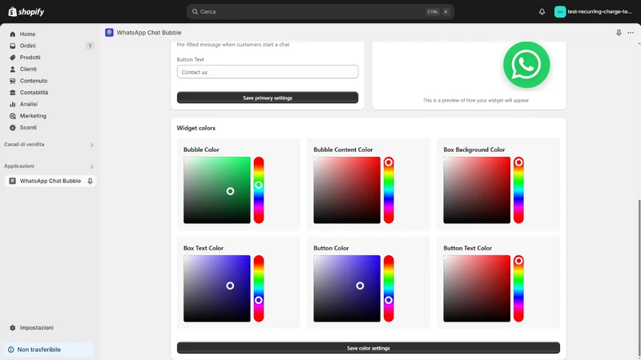
Task: Click Save primary settings button
Action: click(268, 98)
